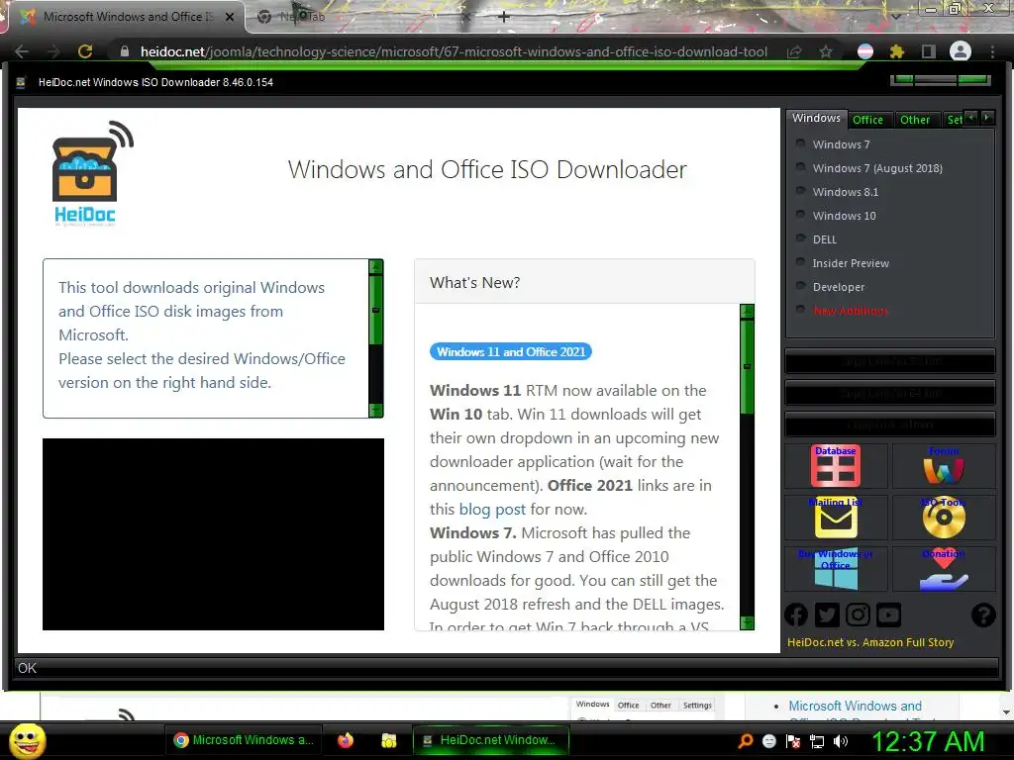Launch Firefox from the taskbar
Image resolution: width=1014 pixels, height=760 pixels.
pyautogui.click(x=346, y=740)
